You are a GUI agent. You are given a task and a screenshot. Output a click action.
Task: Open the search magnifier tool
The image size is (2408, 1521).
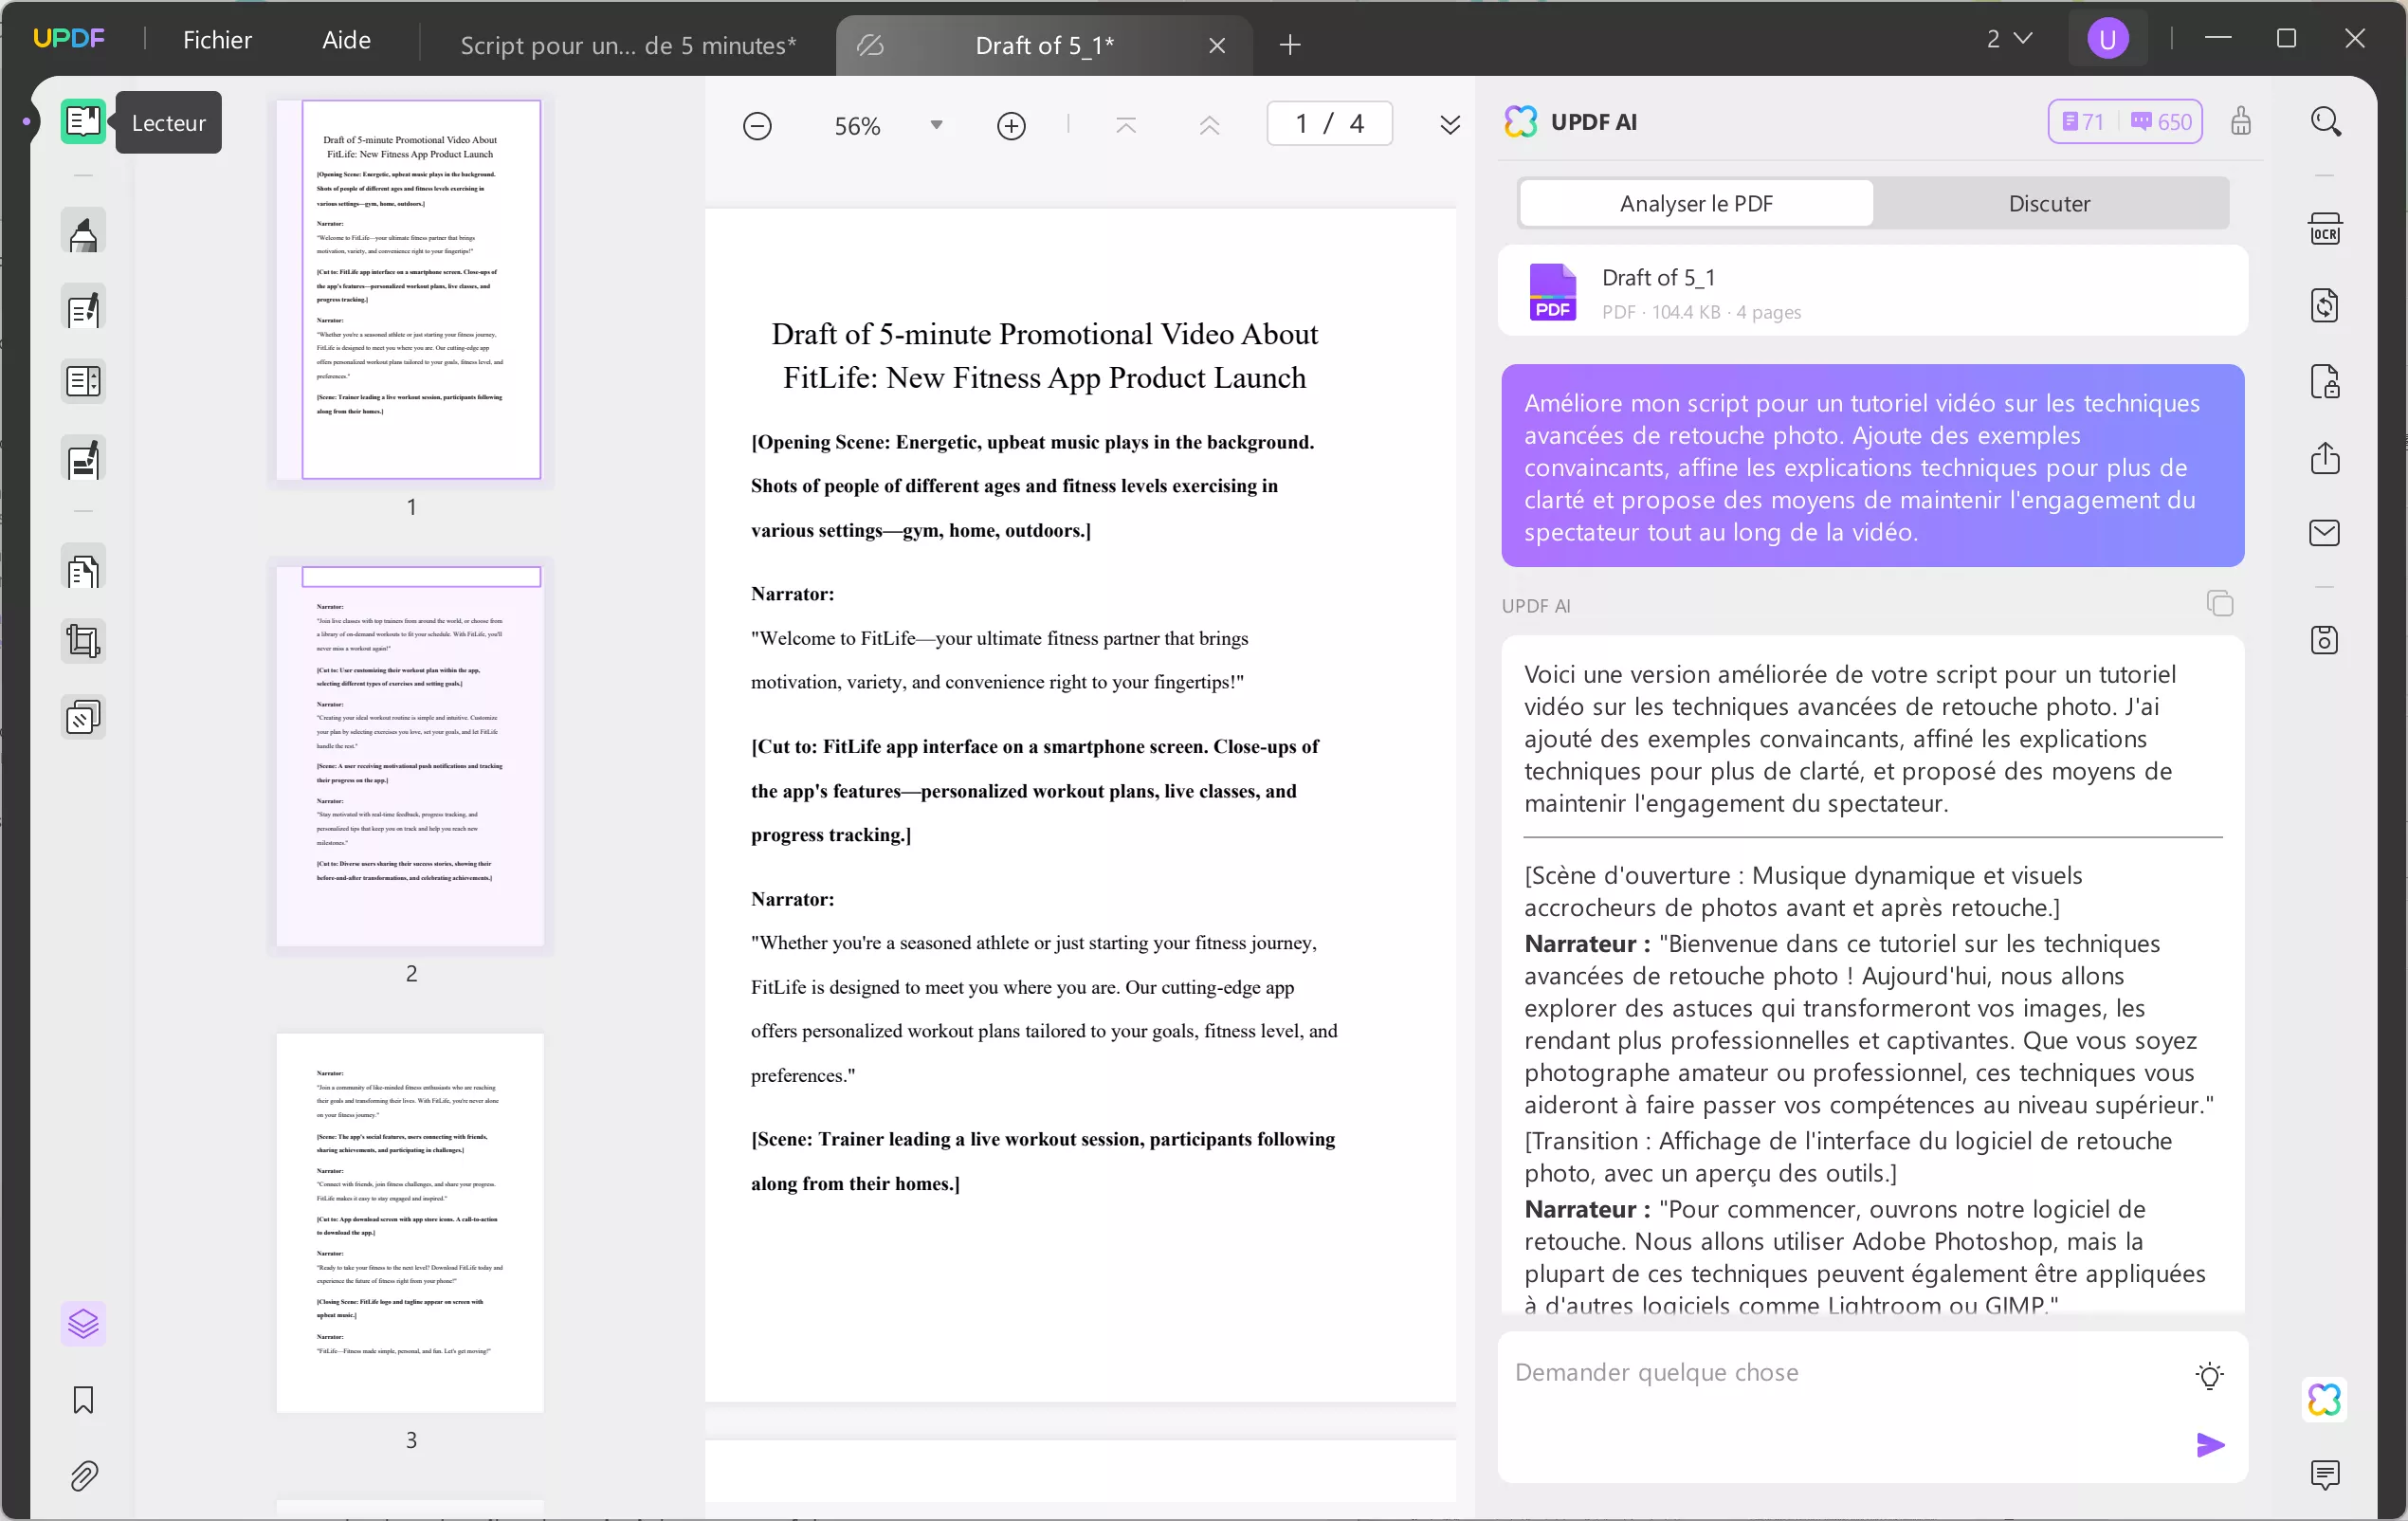2325,122
